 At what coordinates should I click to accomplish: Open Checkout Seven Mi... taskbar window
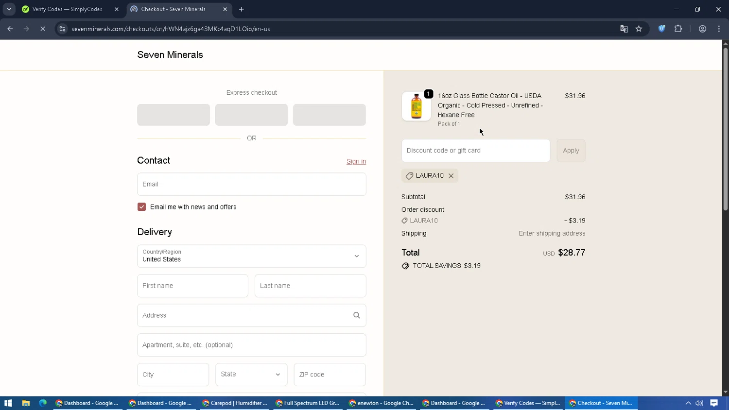(x=602, y=403)
